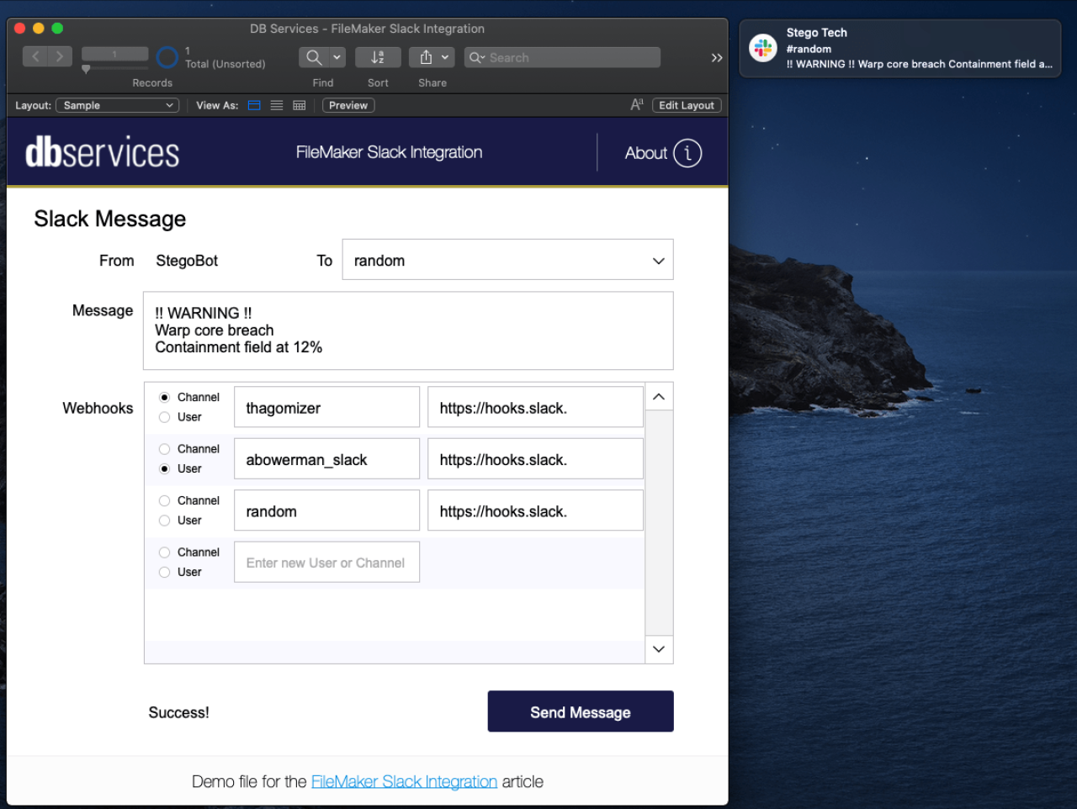The image size is (1077, 809).
Task: Click the Success! status text
Action: [179, 712]
